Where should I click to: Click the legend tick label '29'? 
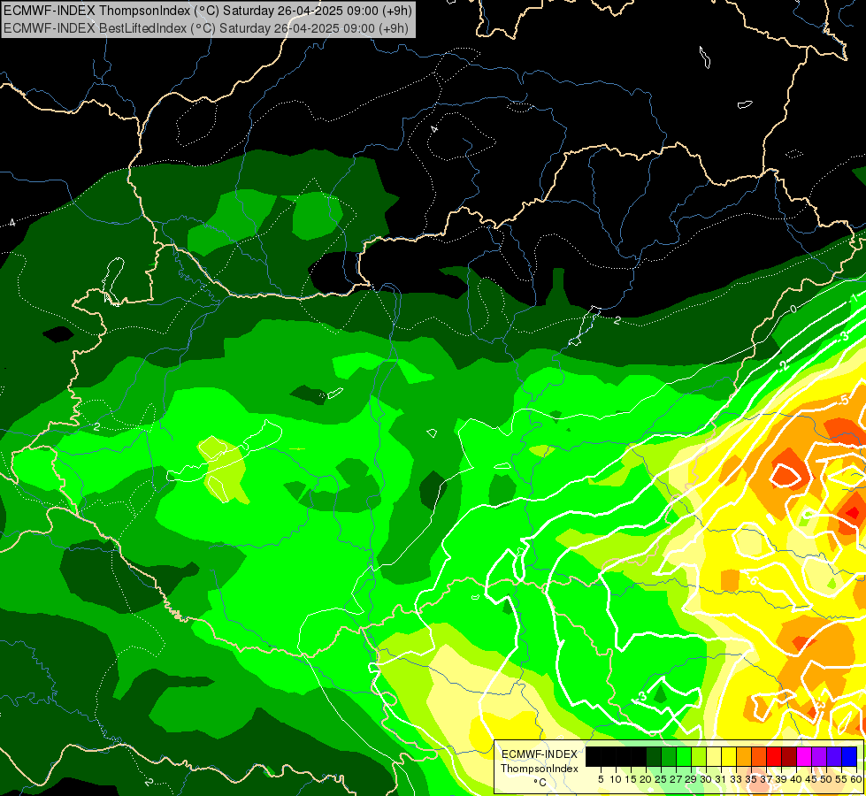click(690, 779)
